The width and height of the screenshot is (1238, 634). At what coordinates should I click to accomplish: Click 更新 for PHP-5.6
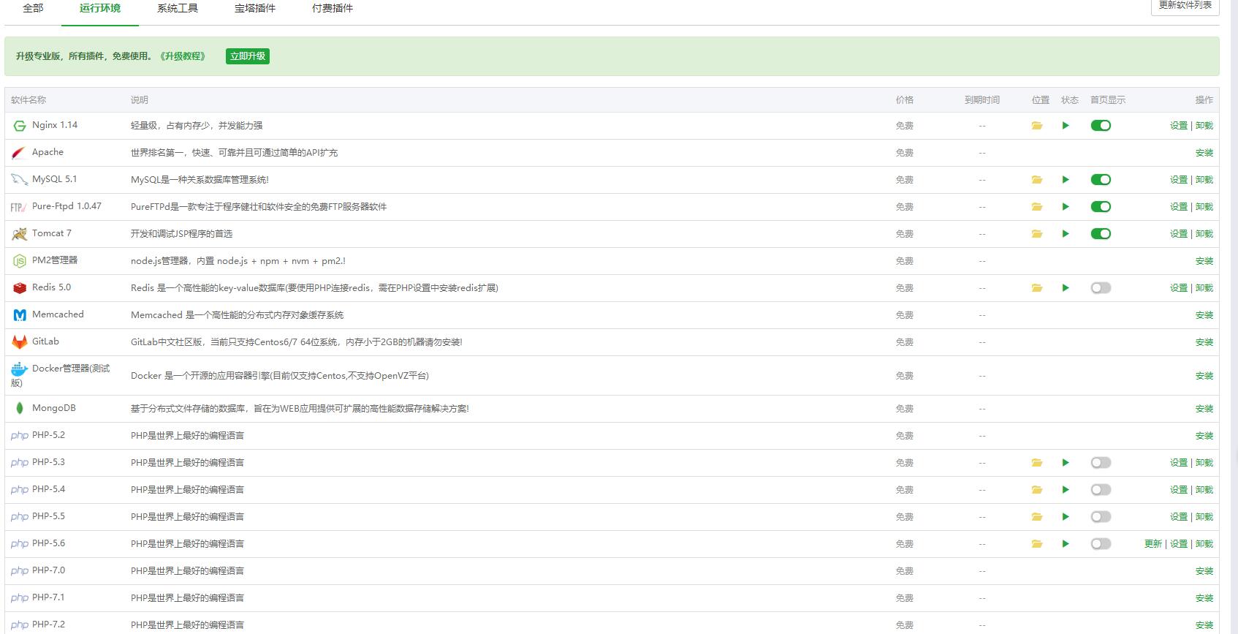click(x=1153, y=544)
